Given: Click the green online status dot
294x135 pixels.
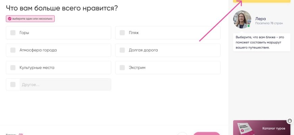Looking at the screenshot, I should [x=249, y=26].
